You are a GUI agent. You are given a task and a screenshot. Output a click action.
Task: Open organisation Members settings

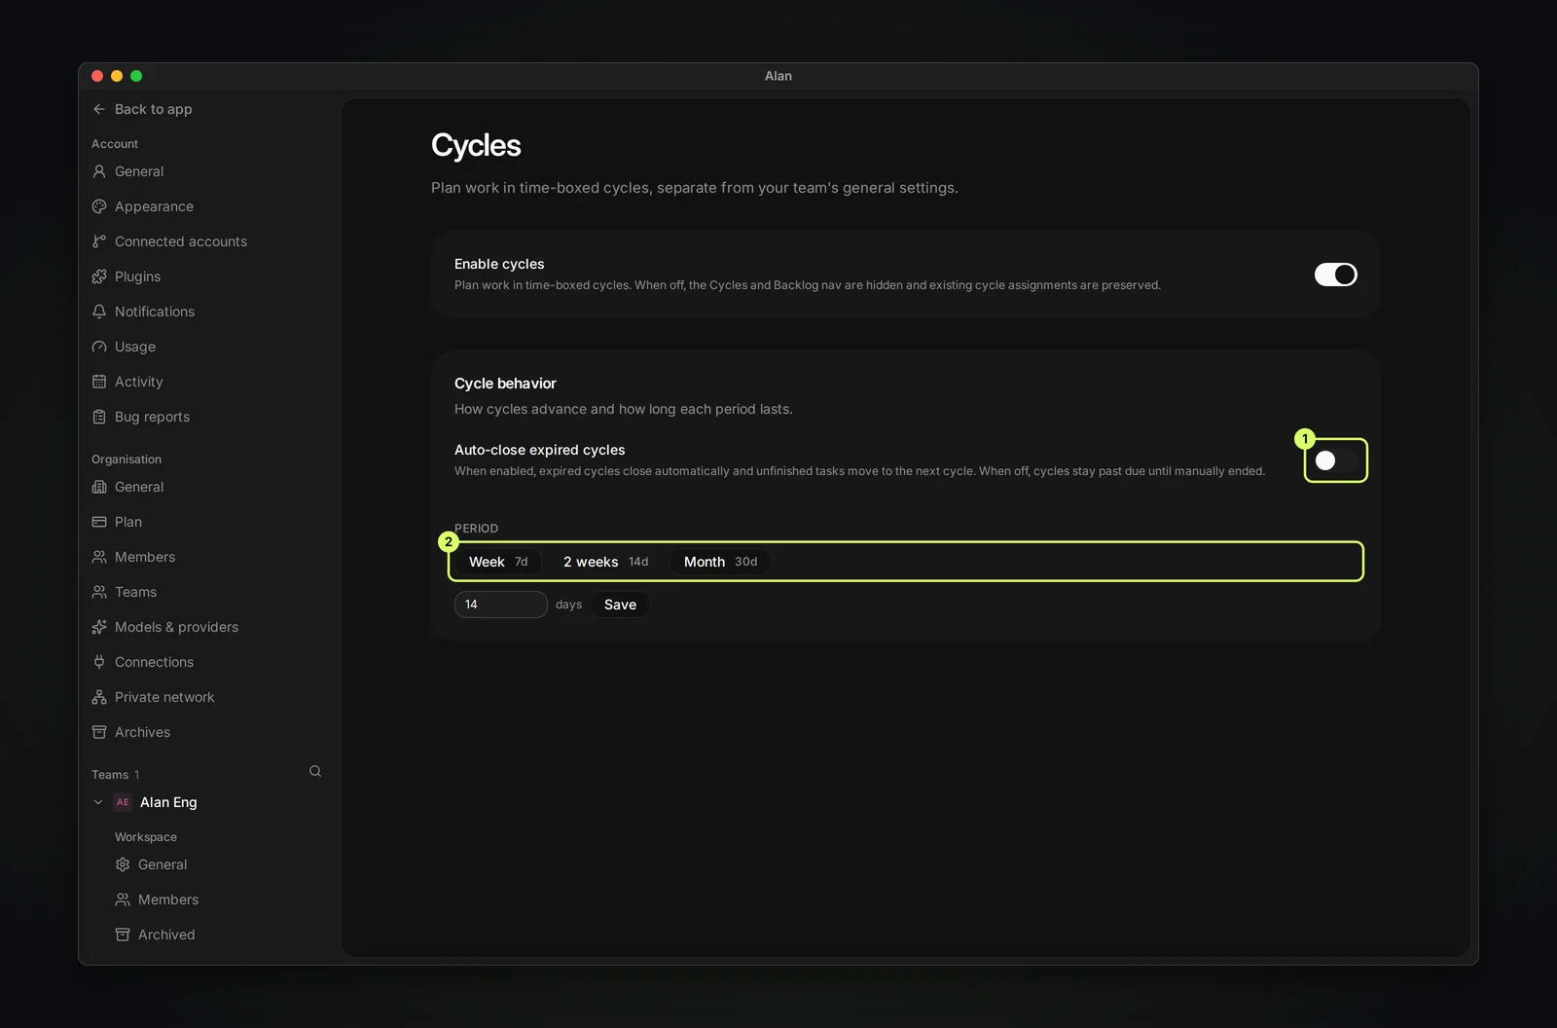pos(145,557)
